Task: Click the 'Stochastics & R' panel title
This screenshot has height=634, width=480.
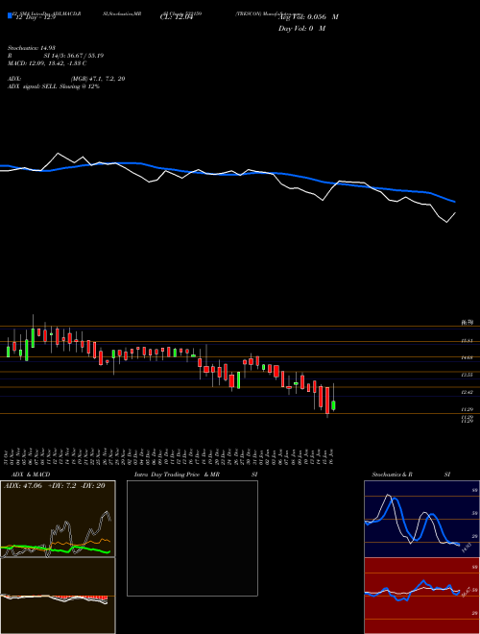Action: click(392, 475)
